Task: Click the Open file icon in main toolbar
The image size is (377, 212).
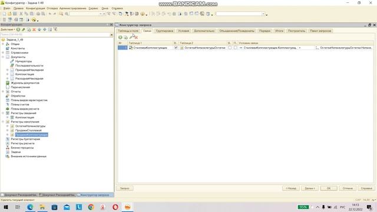Action: pyautogui.click(x=9, y=14)
